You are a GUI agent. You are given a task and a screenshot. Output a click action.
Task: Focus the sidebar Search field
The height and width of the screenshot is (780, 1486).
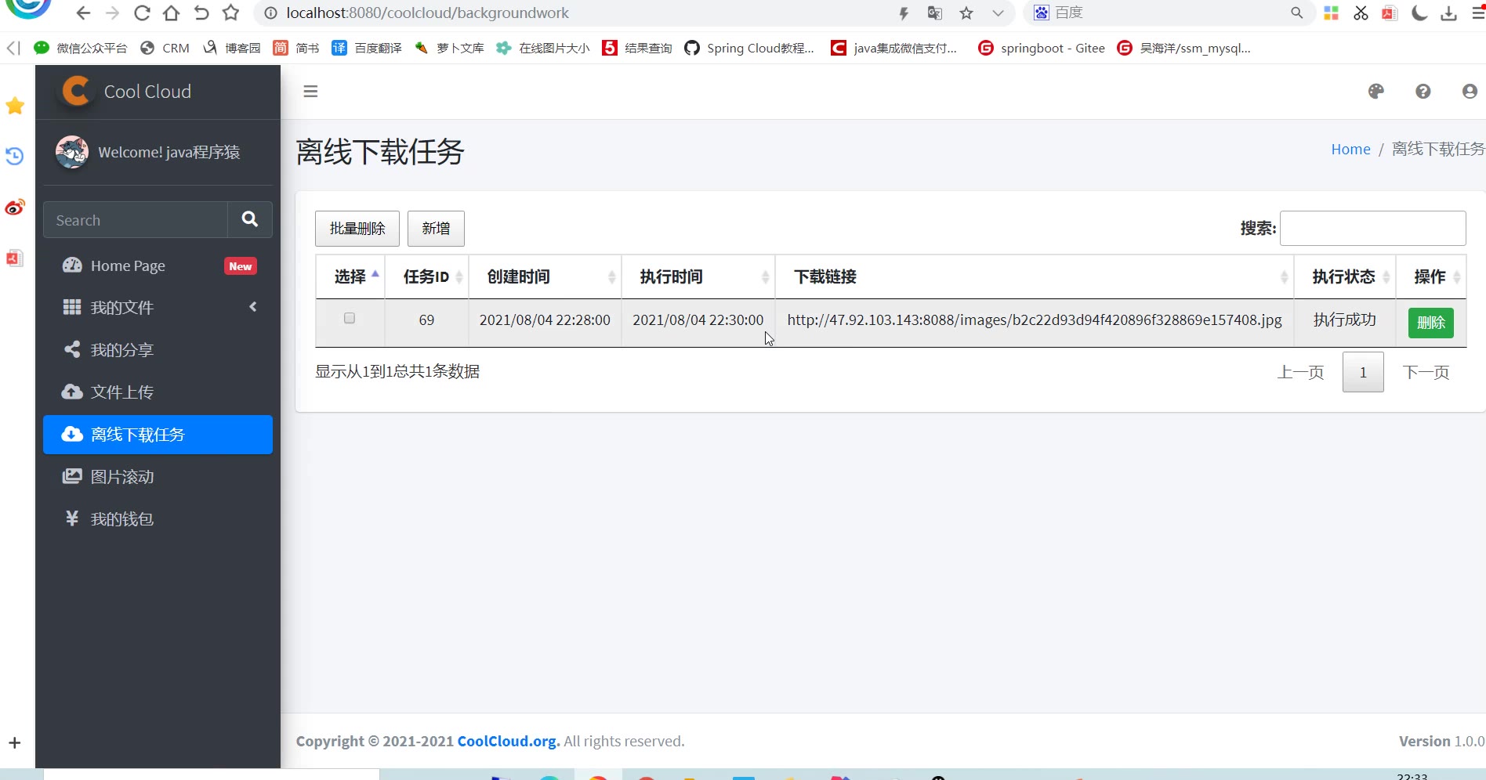click(136, 219)
